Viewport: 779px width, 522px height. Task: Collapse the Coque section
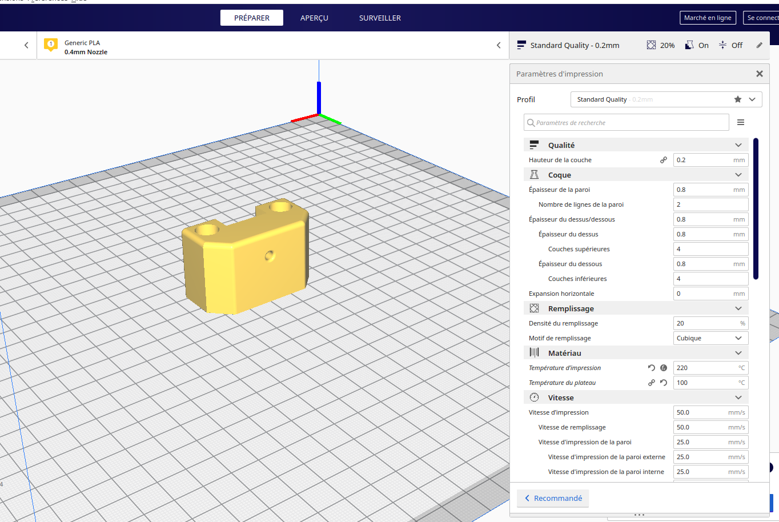point(738,175)
